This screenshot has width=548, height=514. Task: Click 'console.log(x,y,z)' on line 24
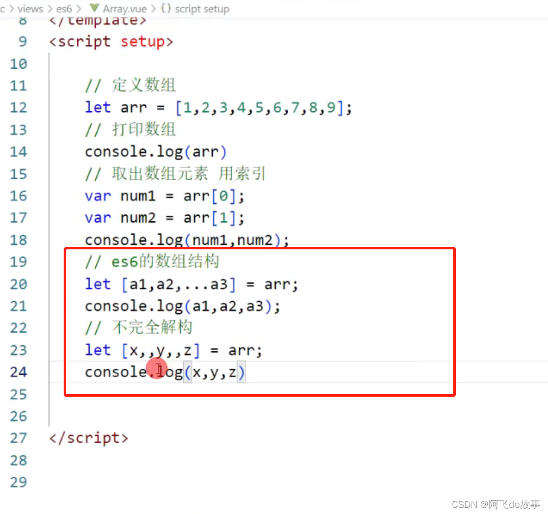pyautogui.click(x=165, y=372)
